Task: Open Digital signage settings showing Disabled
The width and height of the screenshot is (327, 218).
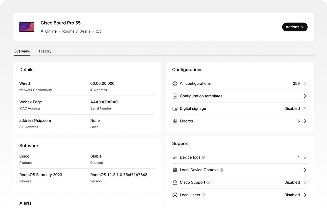Action: point(292,108)
